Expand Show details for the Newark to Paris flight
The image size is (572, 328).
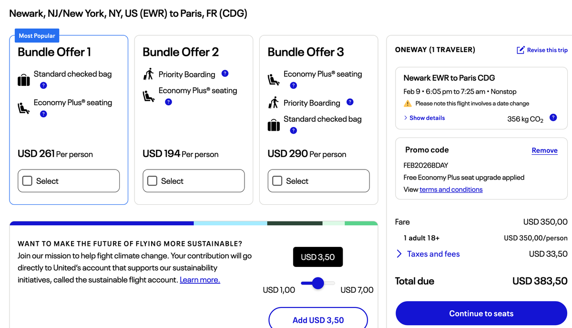(424, 117)
